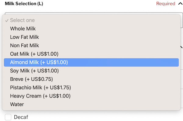Collapse the Milk Selection section chevron

click(x=181, y=4)
